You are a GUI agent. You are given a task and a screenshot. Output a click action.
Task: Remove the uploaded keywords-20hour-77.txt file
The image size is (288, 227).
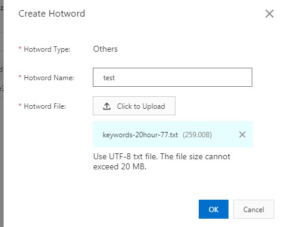click(242, 135)
